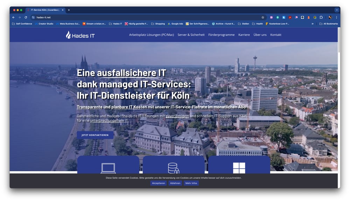Image resolution: width=350 pixels, height=201 pixels.
Task: Open the Förderprogramme menu item
Action: [222, 35]
